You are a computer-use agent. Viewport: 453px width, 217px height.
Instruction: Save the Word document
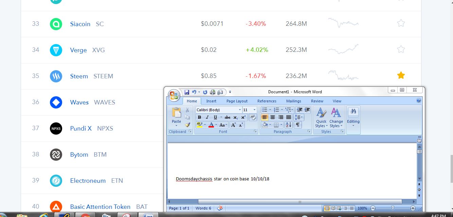pyautogui.click(x=187, y=92)
